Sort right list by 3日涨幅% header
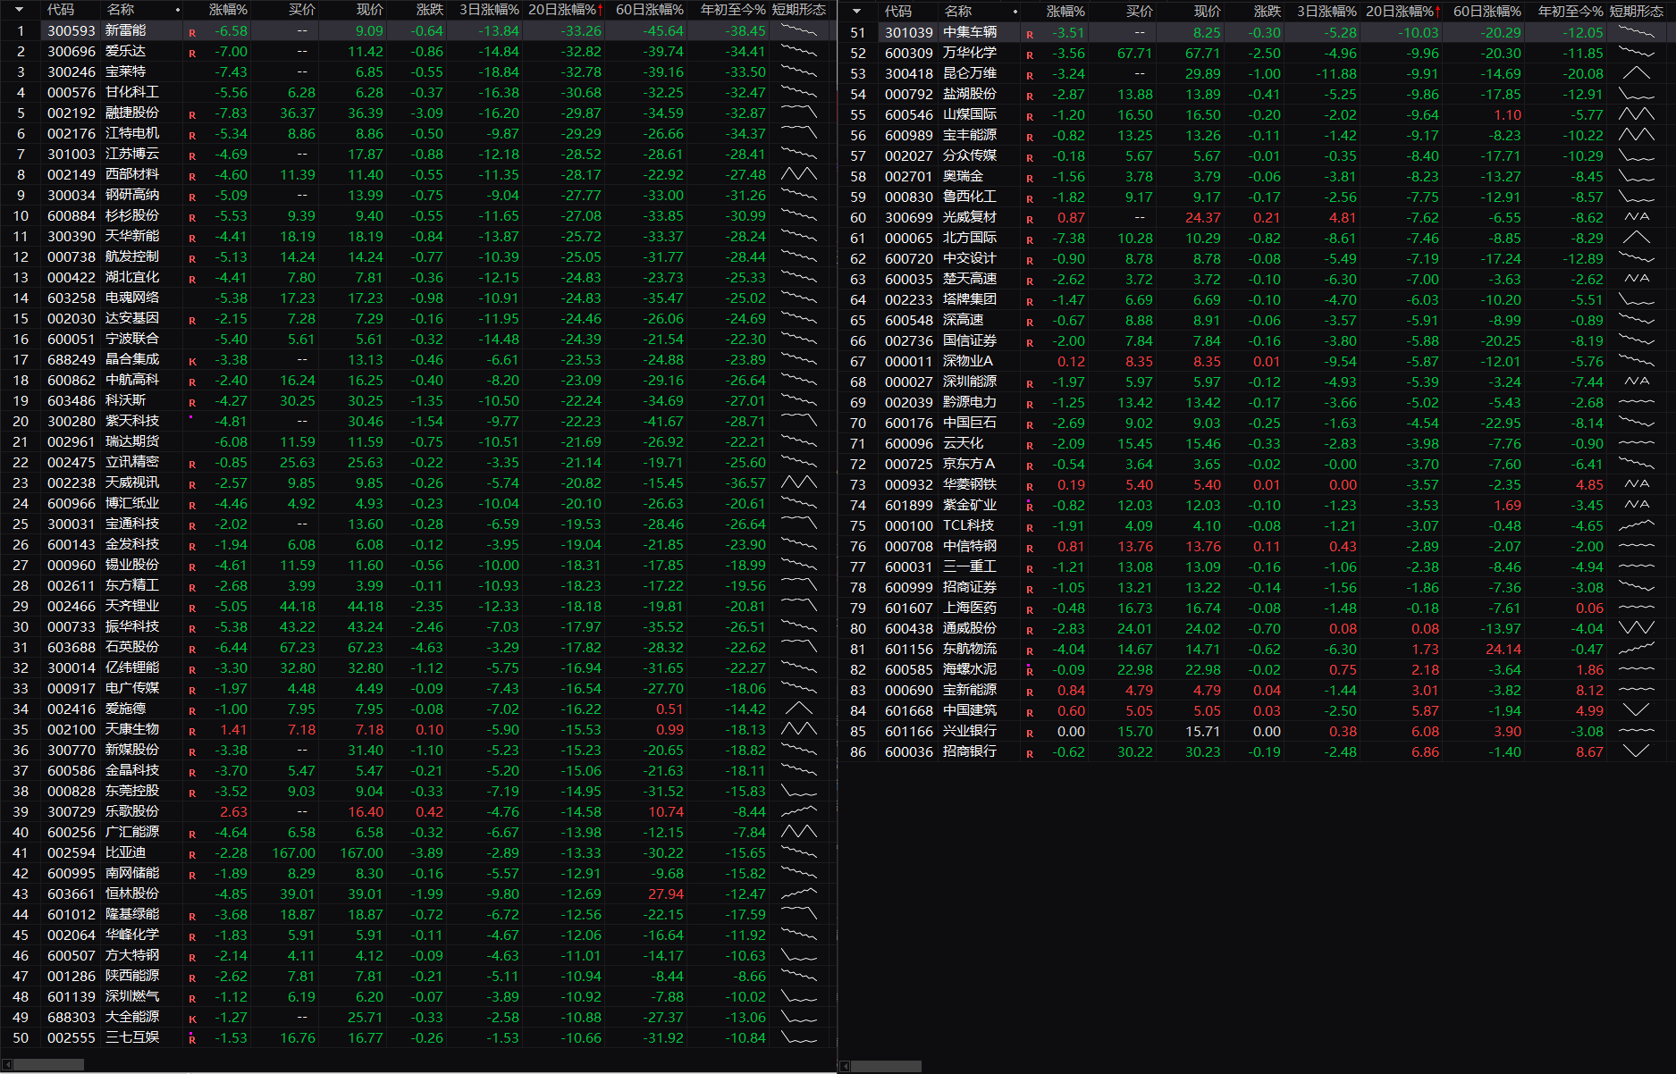The width and height of the screenshot is (1676, 1074). 1326,12
